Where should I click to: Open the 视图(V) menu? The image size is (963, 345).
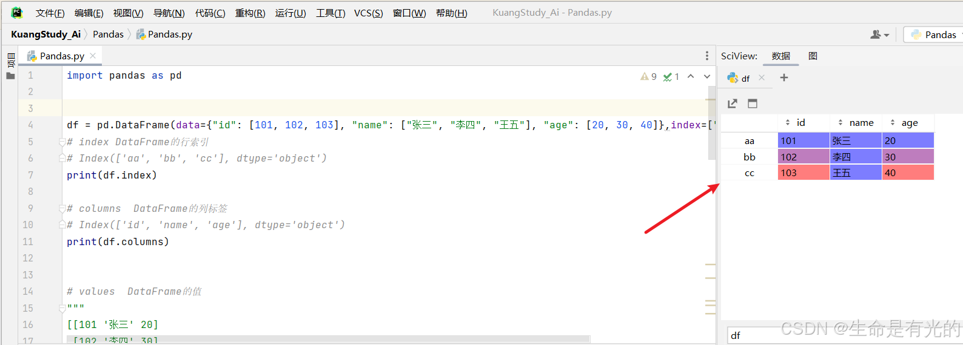click(x=128, y=13)
